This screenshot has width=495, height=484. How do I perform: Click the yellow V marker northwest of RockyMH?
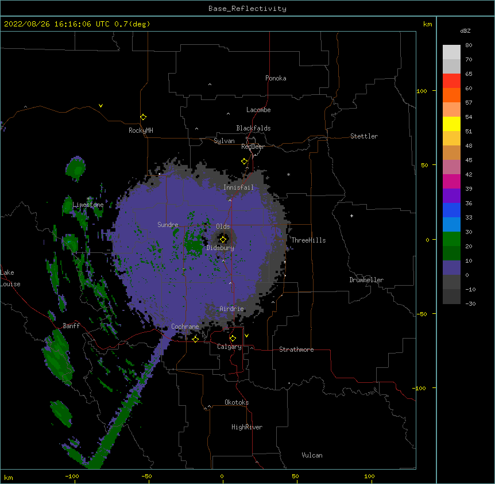(x=100, y=106)
